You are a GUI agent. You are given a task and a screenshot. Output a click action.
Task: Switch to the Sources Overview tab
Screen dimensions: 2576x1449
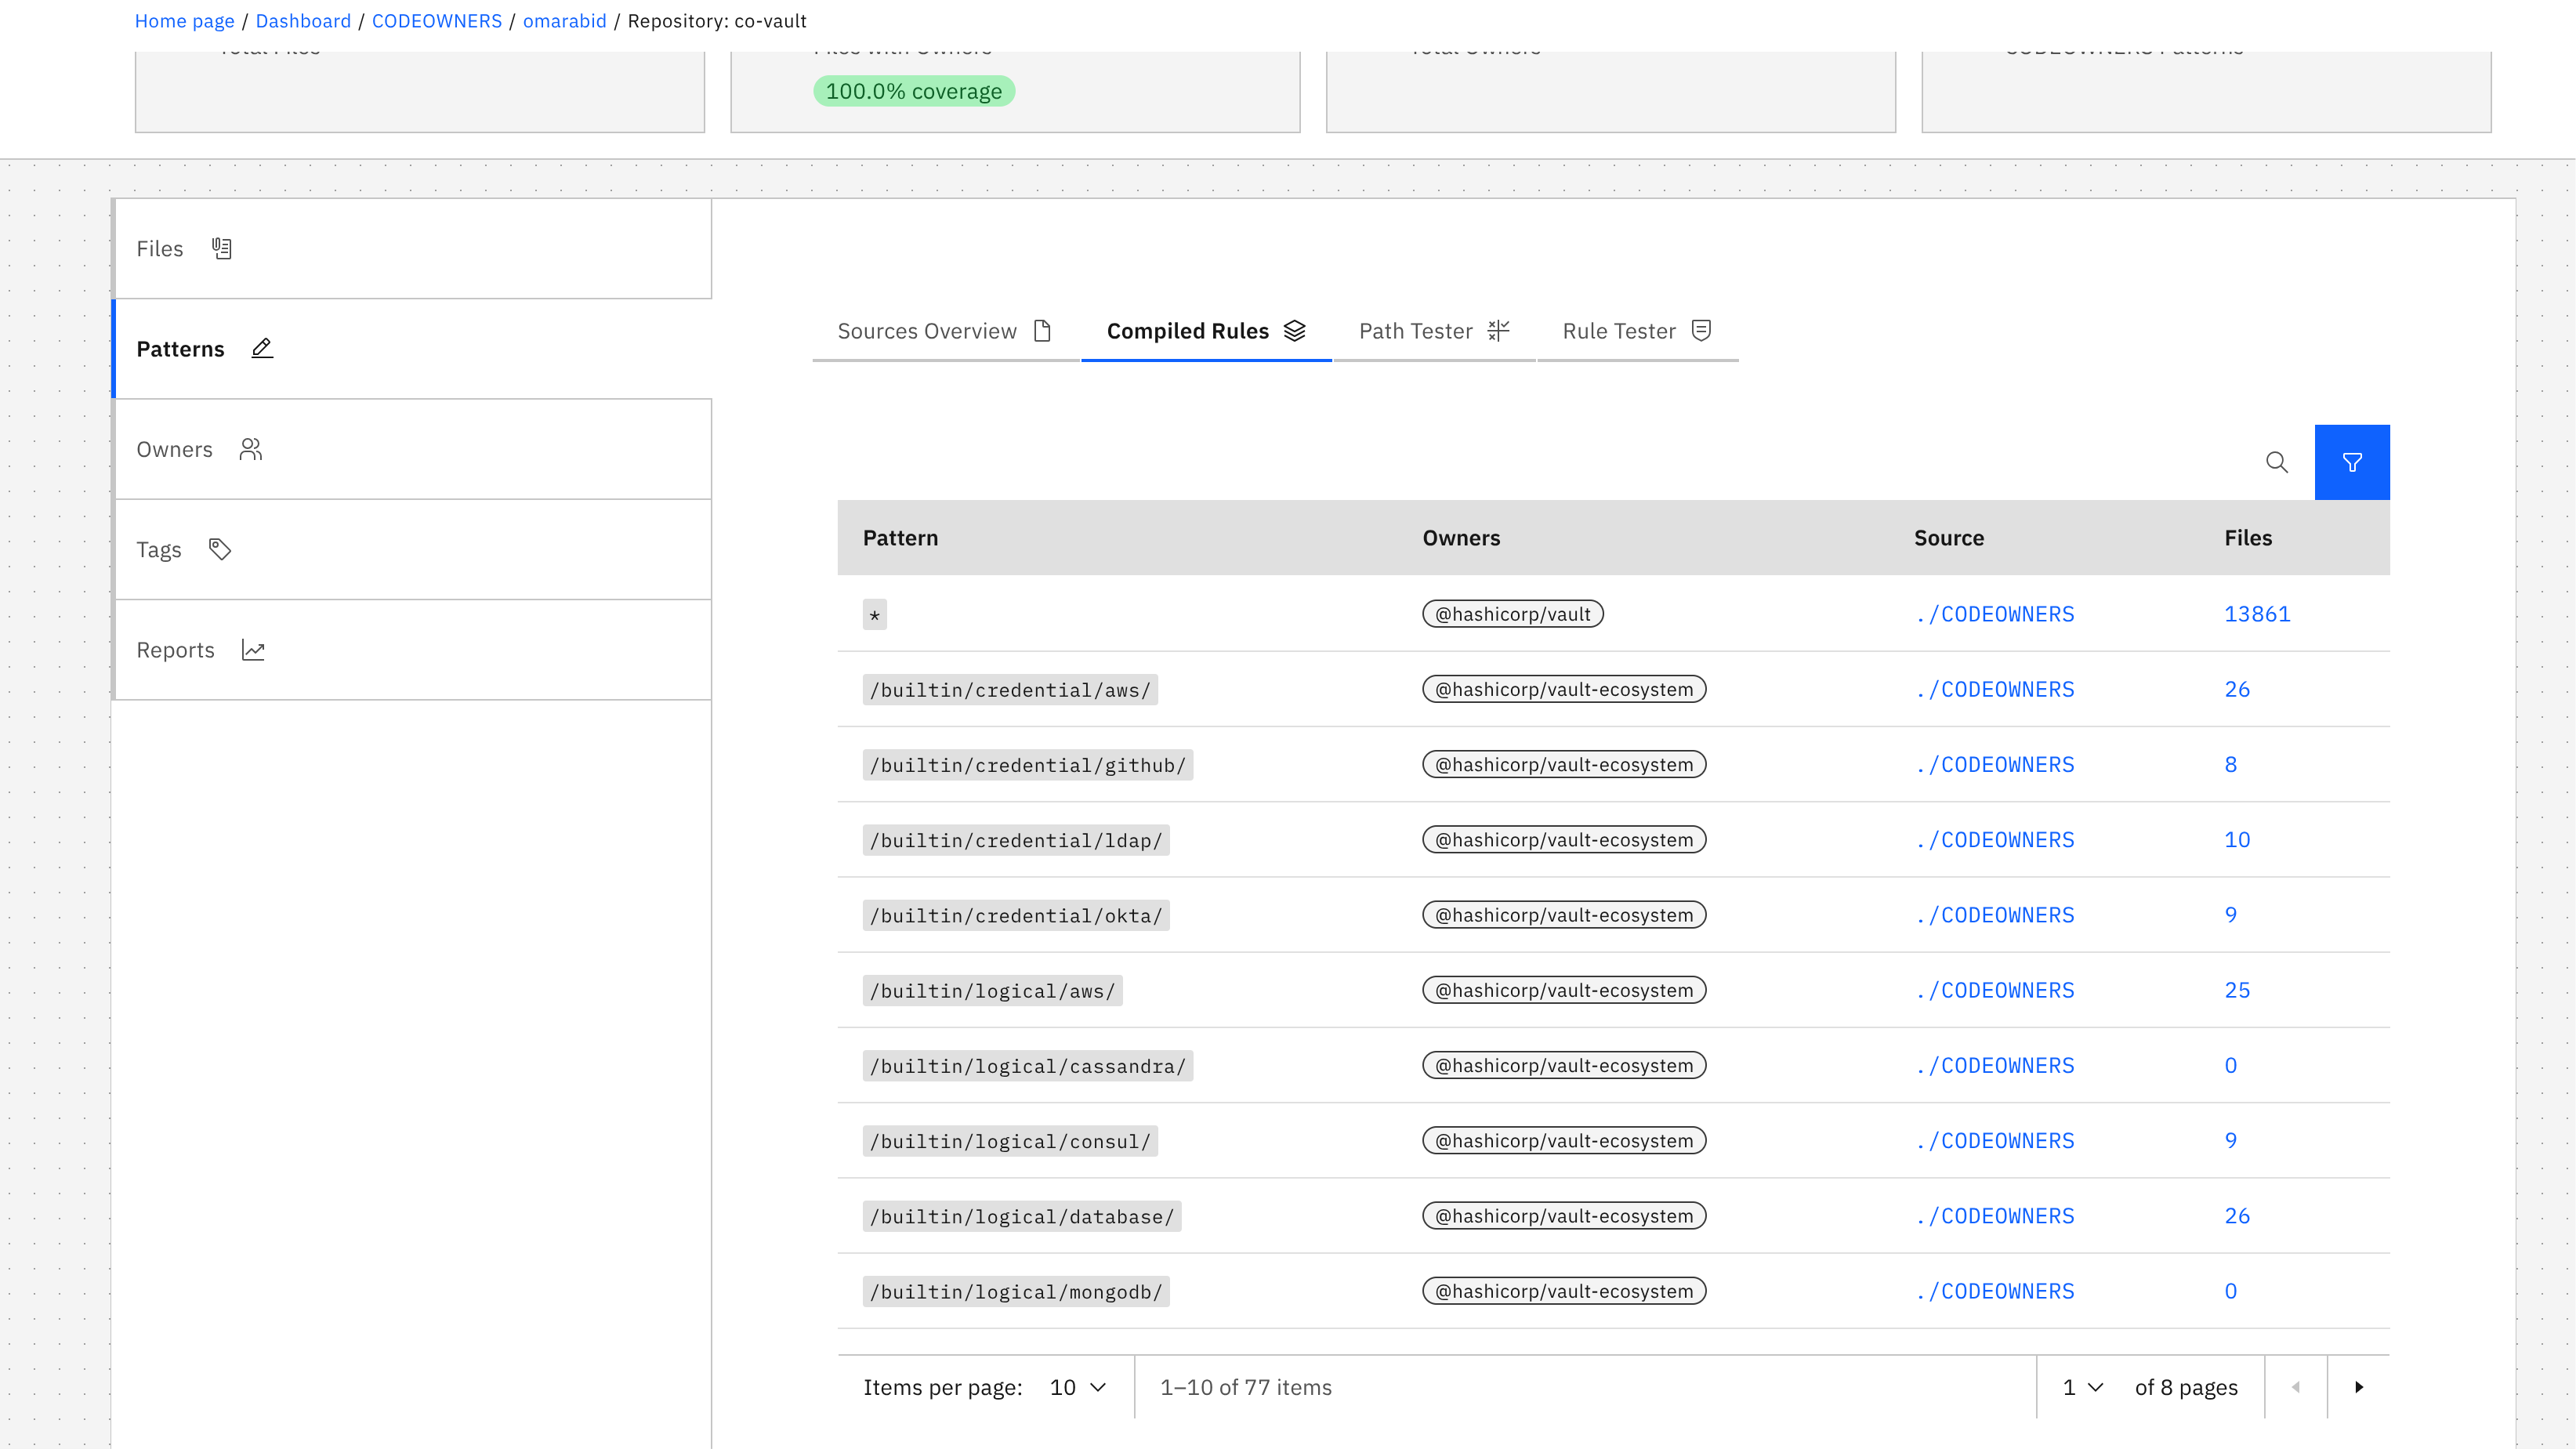[926, 330]
